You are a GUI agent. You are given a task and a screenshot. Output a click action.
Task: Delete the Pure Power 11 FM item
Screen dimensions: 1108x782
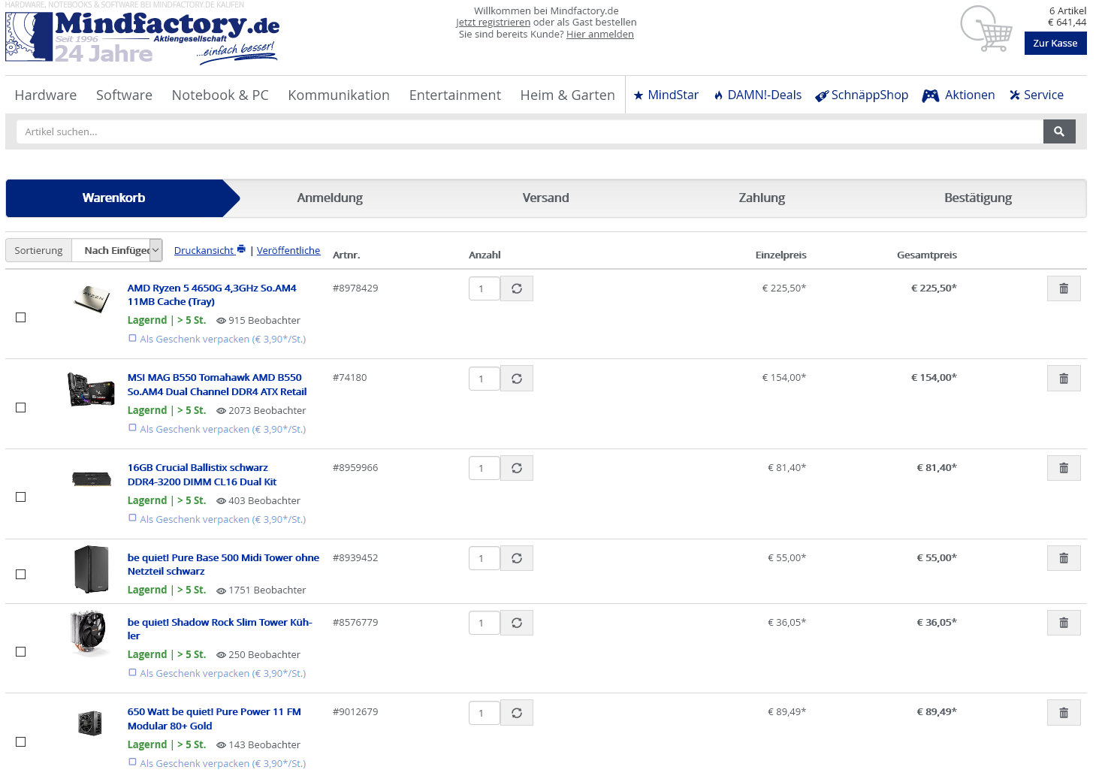pos(1064,713)
